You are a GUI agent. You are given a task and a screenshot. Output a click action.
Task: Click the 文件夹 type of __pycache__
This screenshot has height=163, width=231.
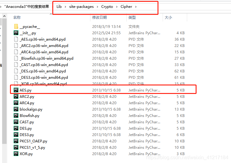134,27
